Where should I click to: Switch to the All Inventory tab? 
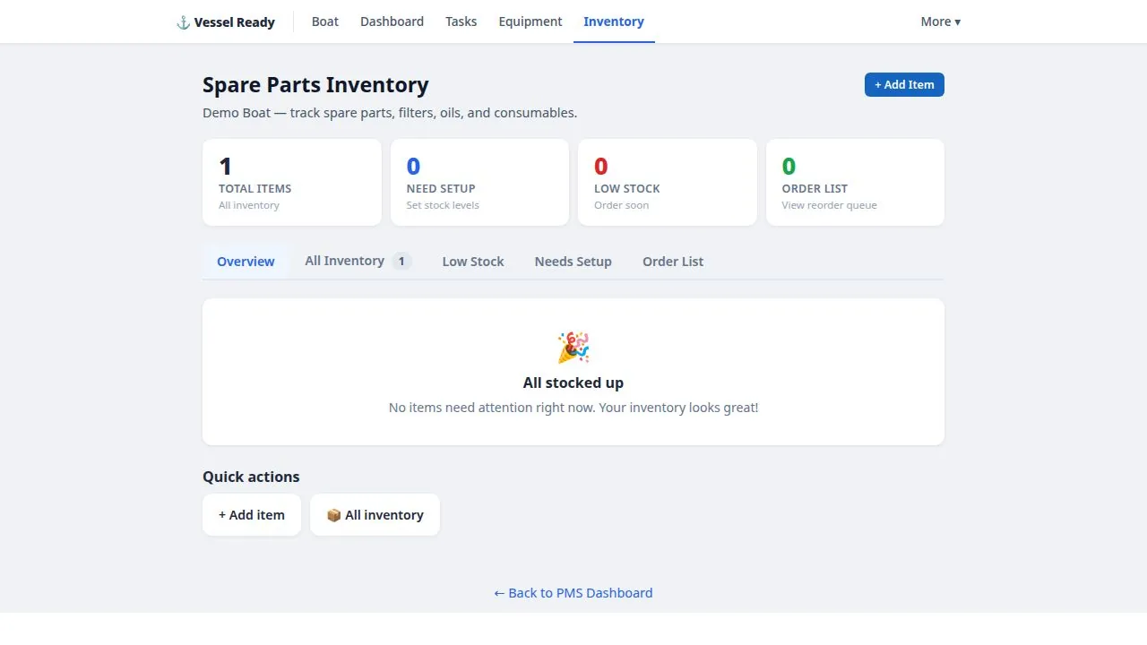pos(358,261)
